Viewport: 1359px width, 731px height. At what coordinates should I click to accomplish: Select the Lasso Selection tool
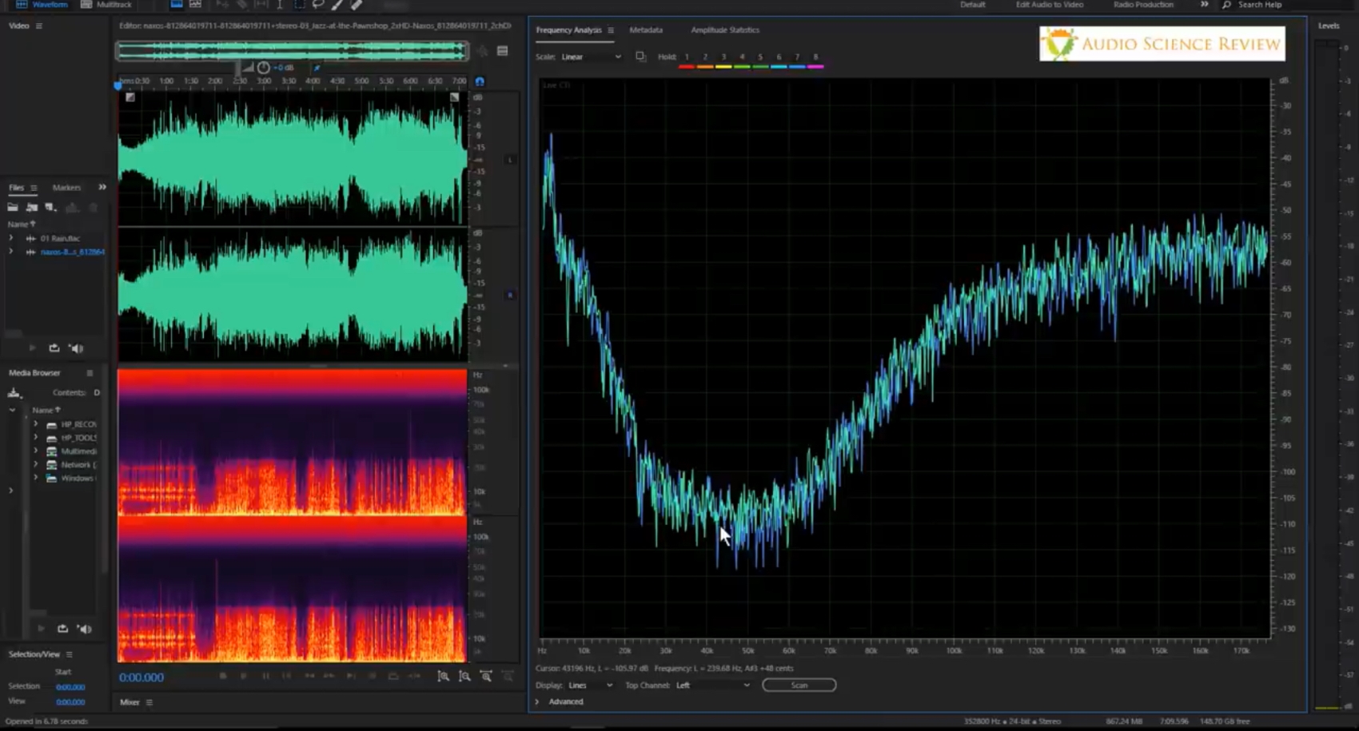click(x=318, y=5)
